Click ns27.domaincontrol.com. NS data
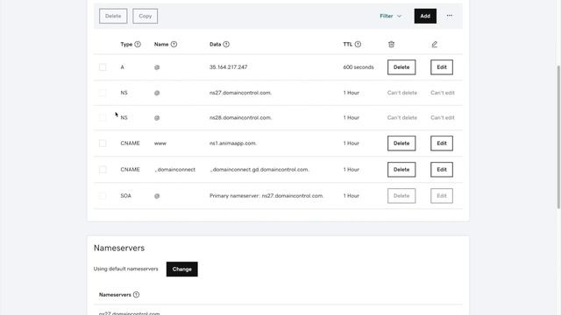The height and width of the screenshot is (315, 561). click(240, 93)
